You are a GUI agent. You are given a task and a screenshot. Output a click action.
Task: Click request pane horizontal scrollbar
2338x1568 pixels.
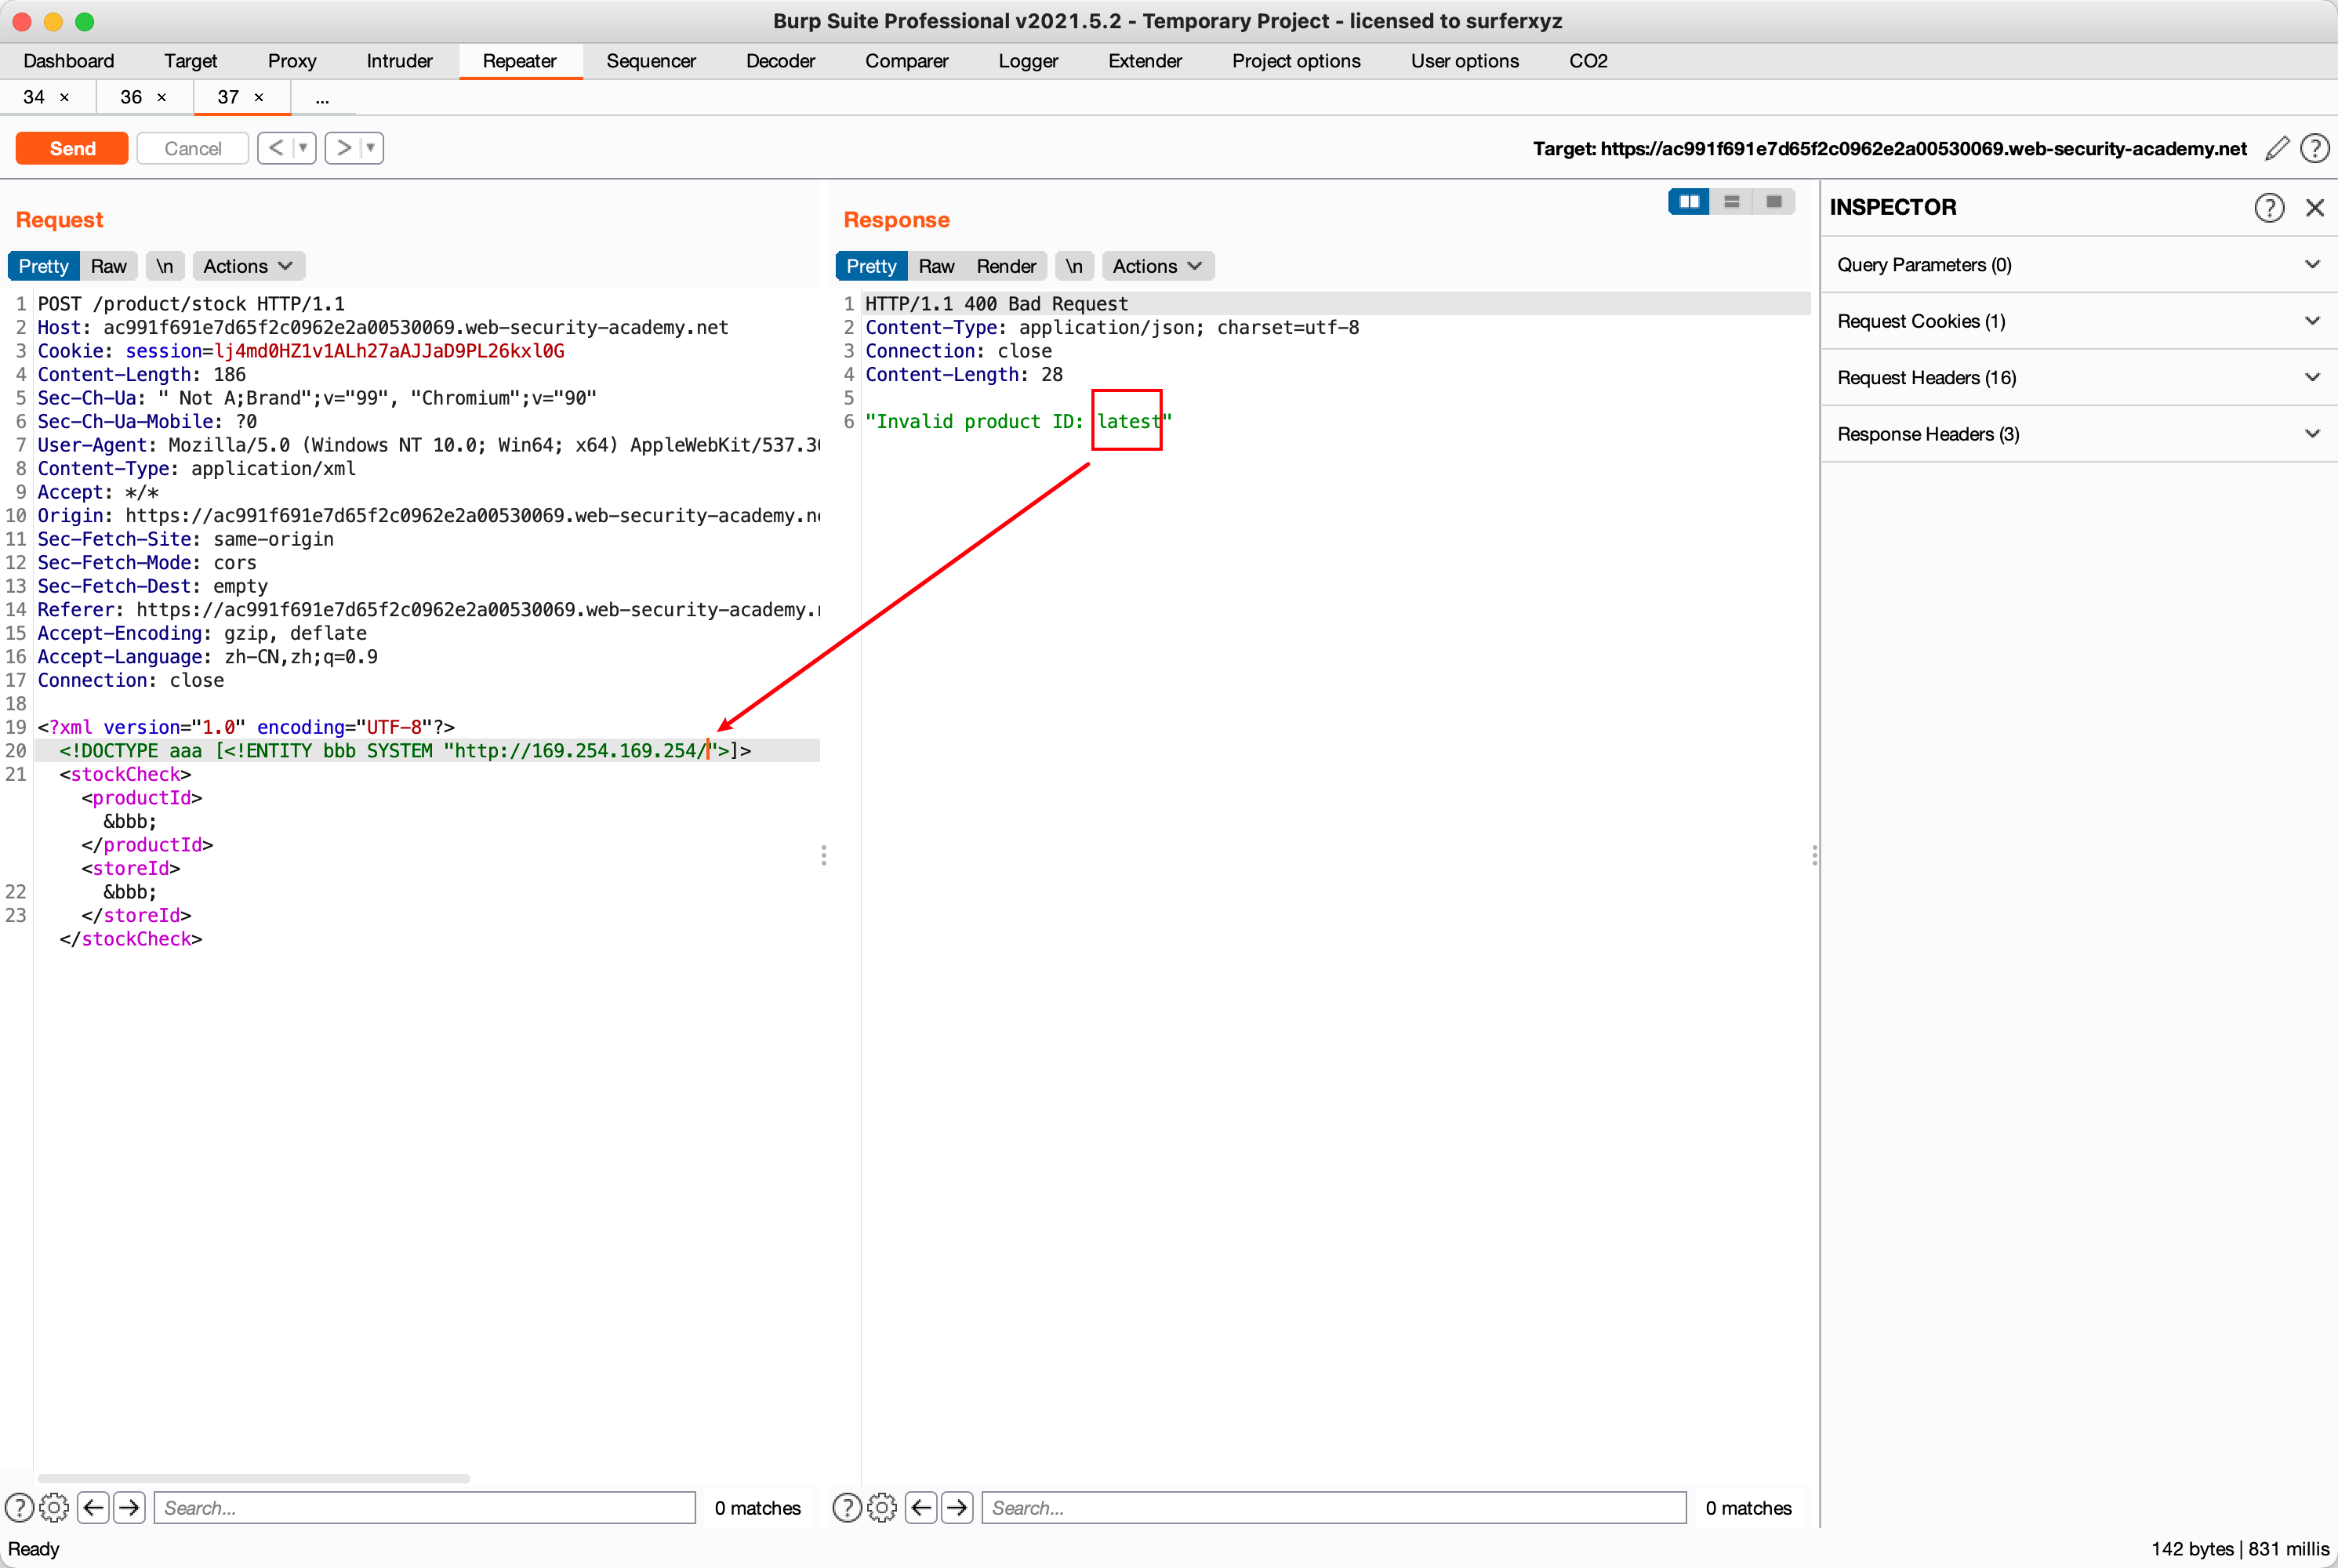[x=254, y=1477]
